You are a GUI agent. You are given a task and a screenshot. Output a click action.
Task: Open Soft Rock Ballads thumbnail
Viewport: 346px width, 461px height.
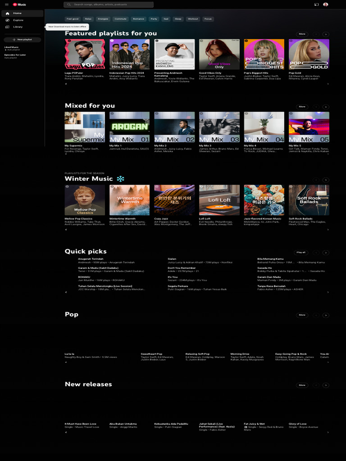309,200
